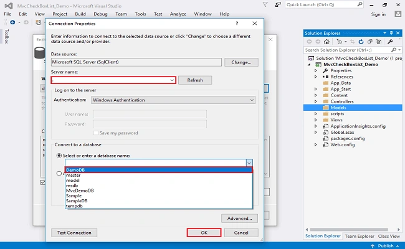Expand the Properties node
The height and width of the screenshot is (249, 405).
click(316, 70)
